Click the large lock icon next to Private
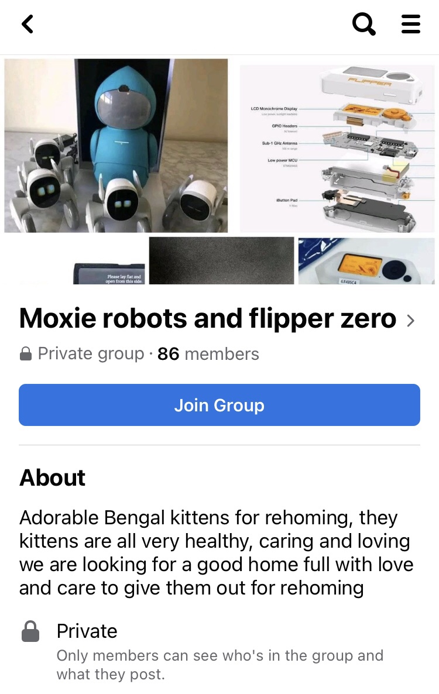The height and width of the screenshot is (694, 439). (30, 631)
